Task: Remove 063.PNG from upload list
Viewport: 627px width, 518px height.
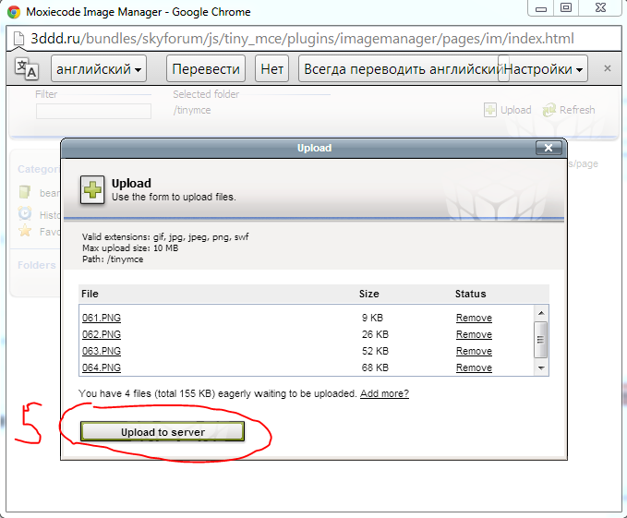Action: click(x=474, y=351)
